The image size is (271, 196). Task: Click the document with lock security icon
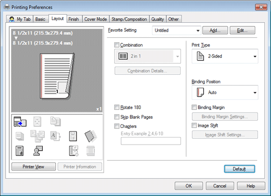[x=20, y=151]
